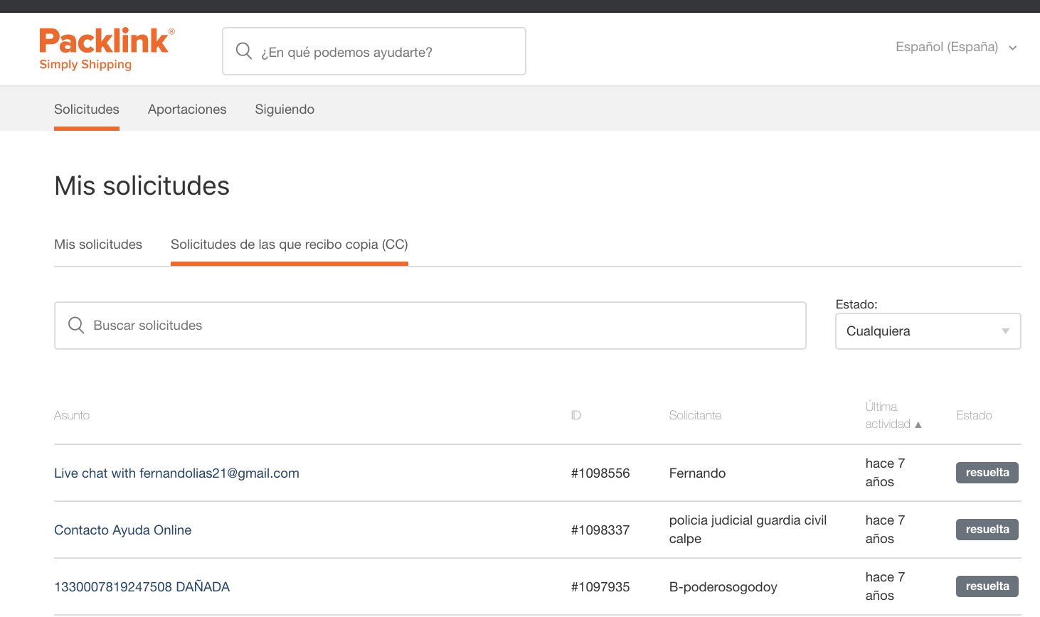Click the magnifier icon in Buscar solicitudes
This screenshot has width=1040, height=617.
click(76, 325)
